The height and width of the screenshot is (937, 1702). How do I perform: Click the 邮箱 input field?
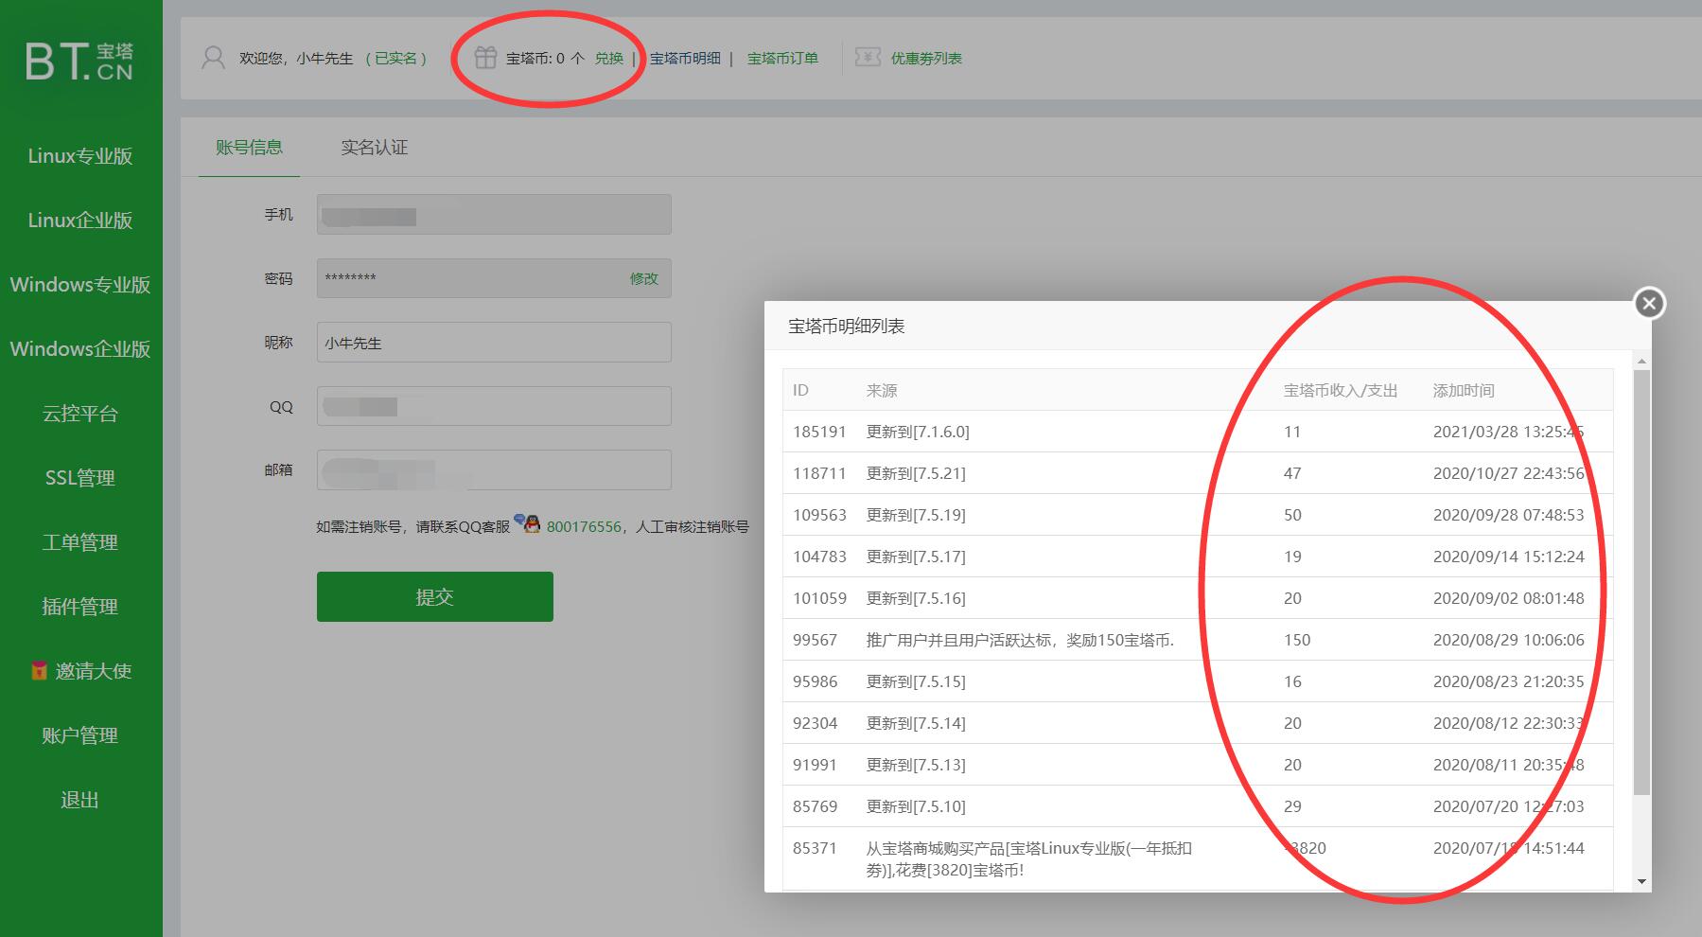click(x=494, y=470)
